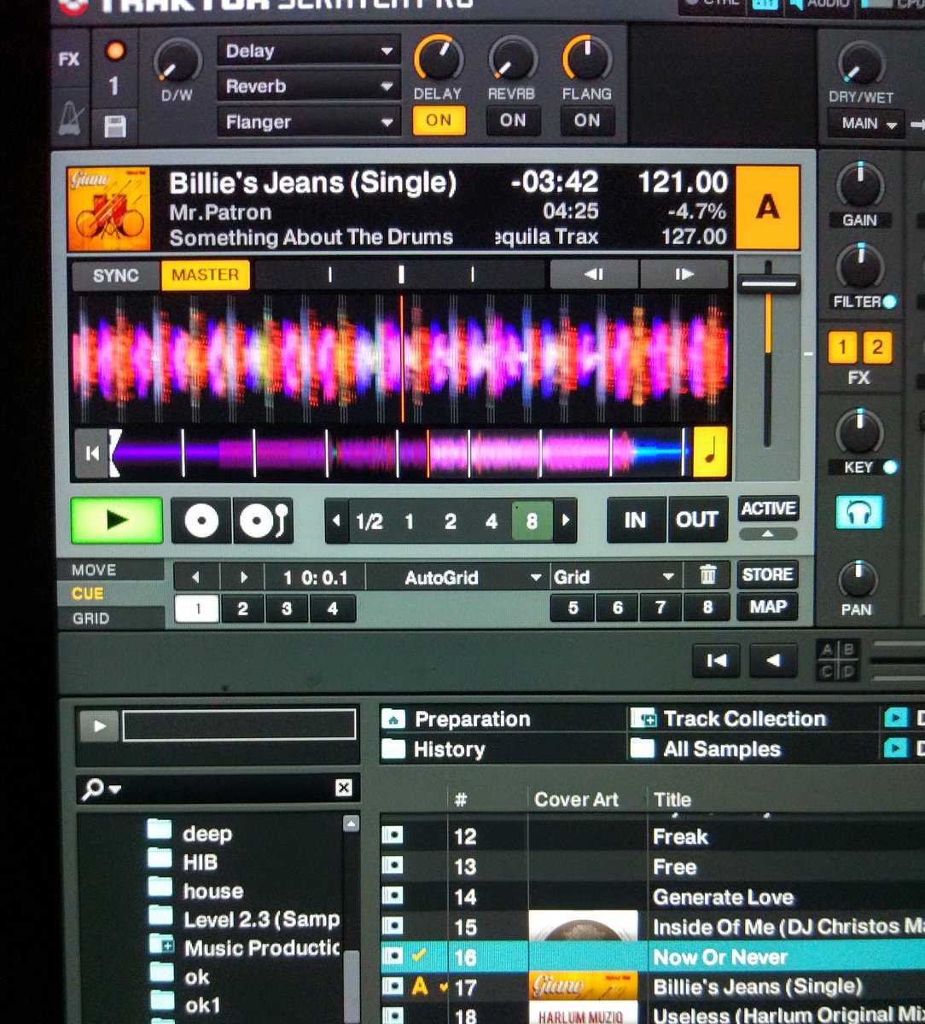Click the browser preview player play button

coord(99,726)
